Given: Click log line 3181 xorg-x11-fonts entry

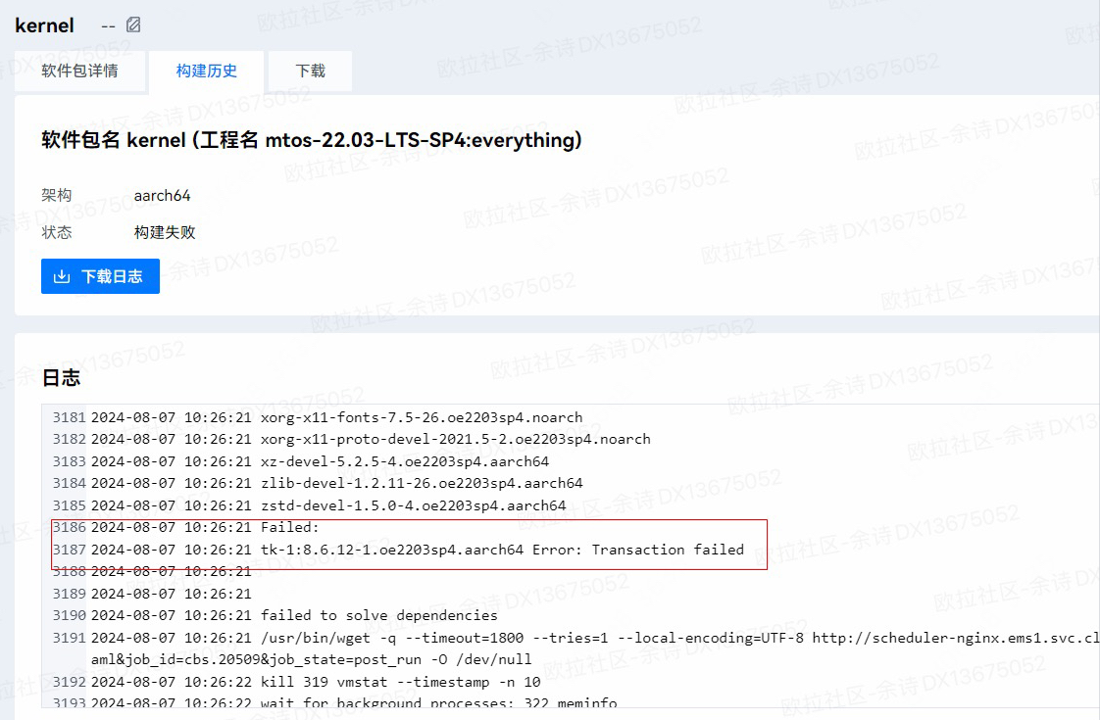Looking at the screenshot, I should (422, 417).
